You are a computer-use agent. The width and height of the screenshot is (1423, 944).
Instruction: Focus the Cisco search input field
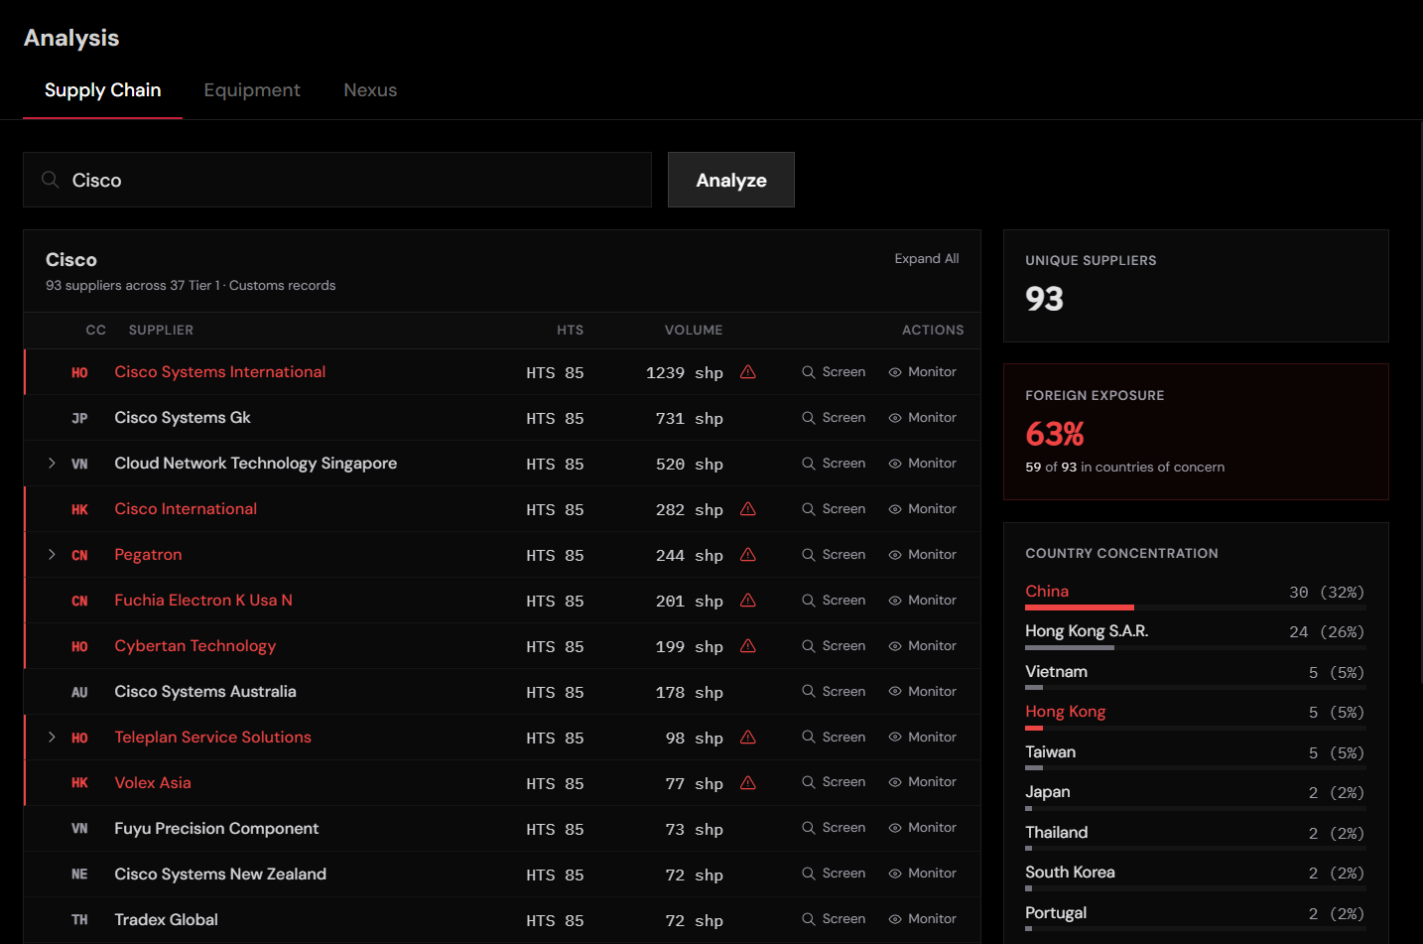[x=337, y=180]
